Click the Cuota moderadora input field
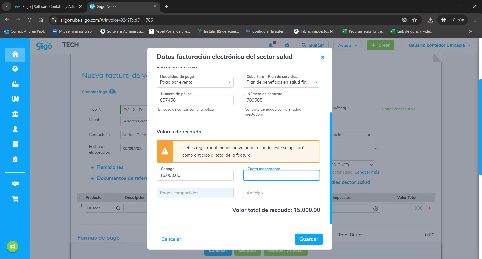Image resolution: width=482 pixels, height=259 pixels. (x=281, y=175)
